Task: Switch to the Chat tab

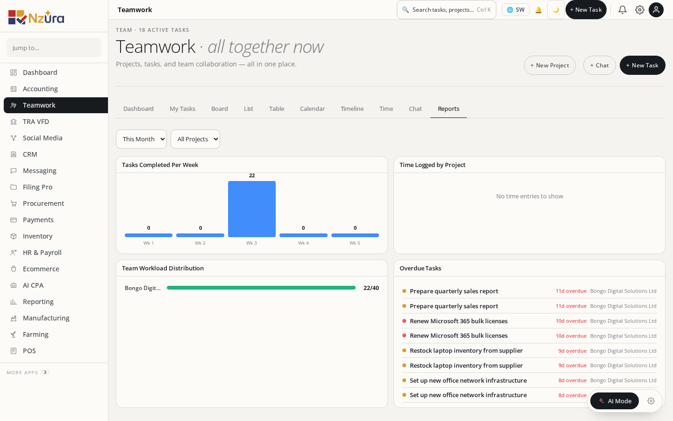Action: [415, 109]
